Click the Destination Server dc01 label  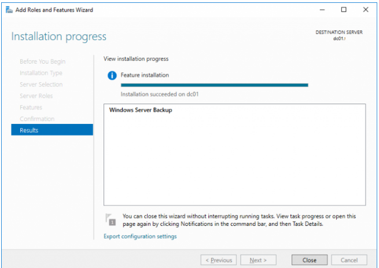coord(339,35)
